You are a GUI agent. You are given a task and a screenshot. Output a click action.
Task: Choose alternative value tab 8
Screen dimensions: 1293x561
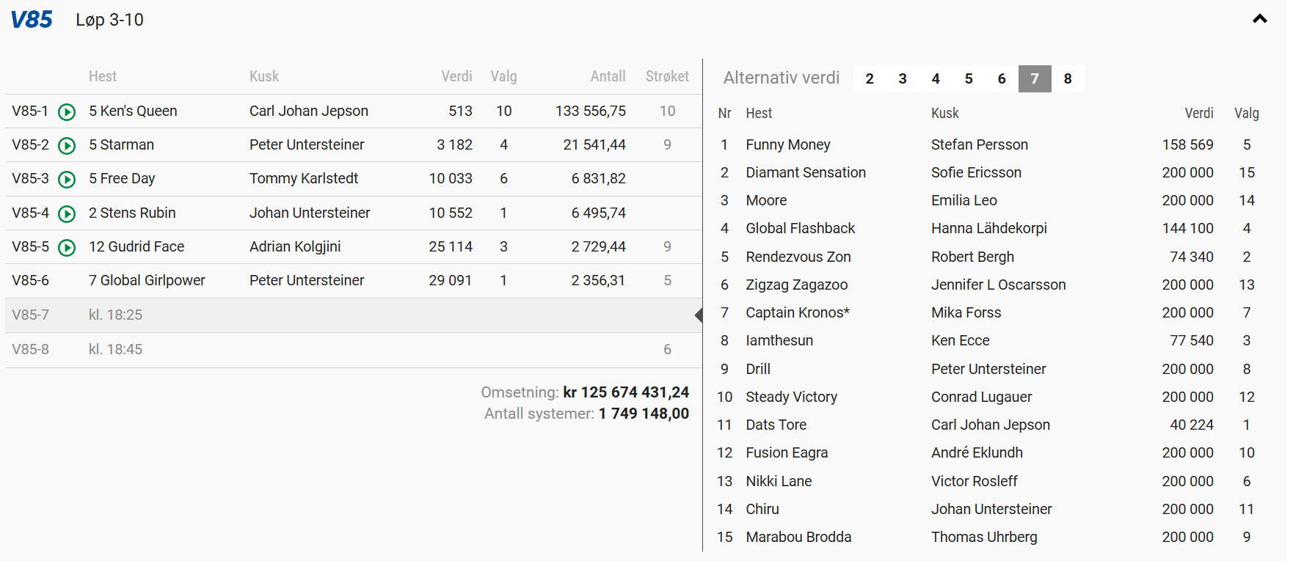tap(1068, 78)
